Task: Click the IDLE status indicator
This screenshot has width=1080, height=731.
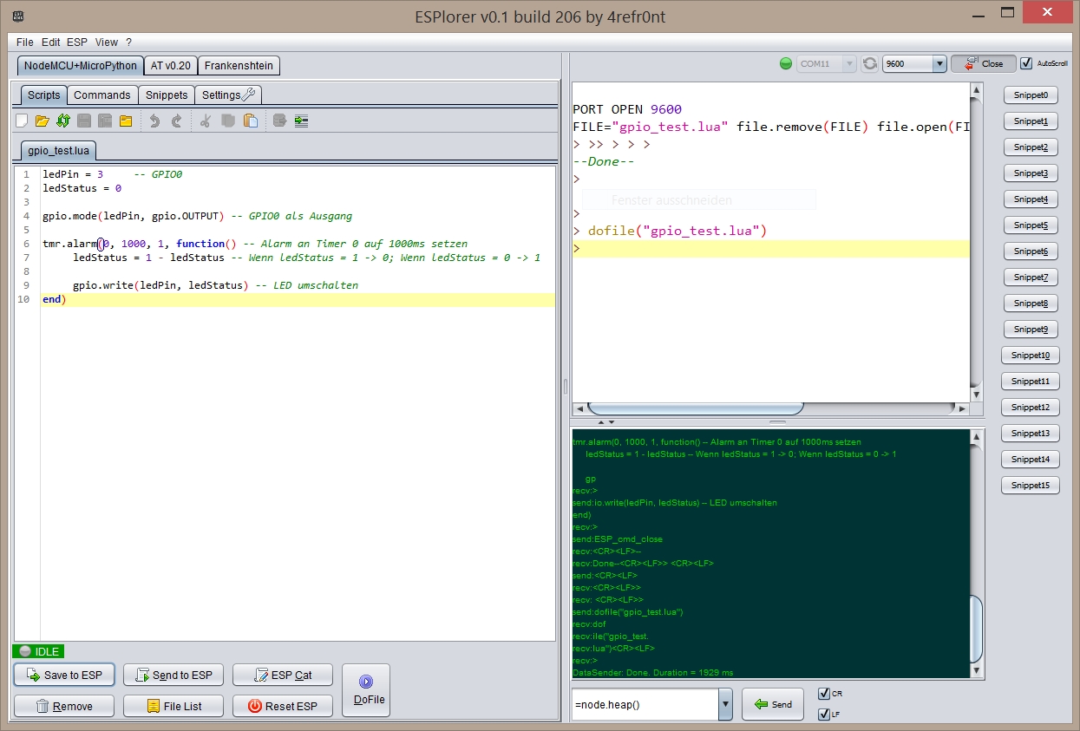Action: (x=38, y=651)
